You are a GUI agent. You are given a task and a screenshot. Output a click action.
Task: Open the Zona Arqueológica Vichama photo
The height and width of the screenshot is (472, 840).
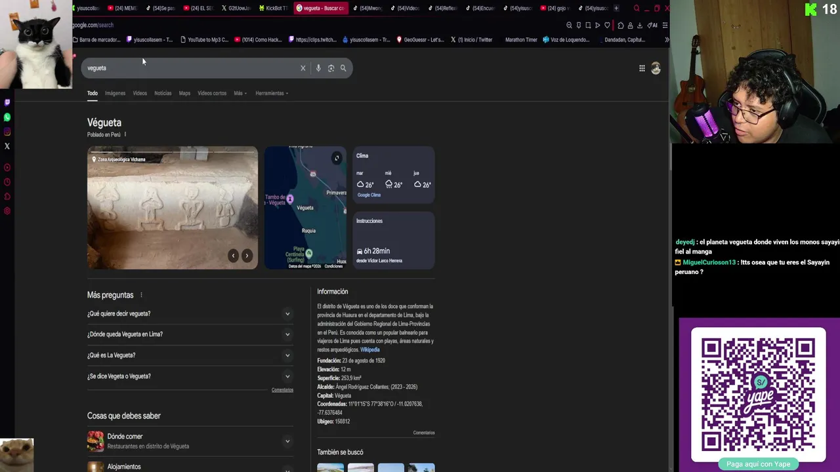coord(173,208)
